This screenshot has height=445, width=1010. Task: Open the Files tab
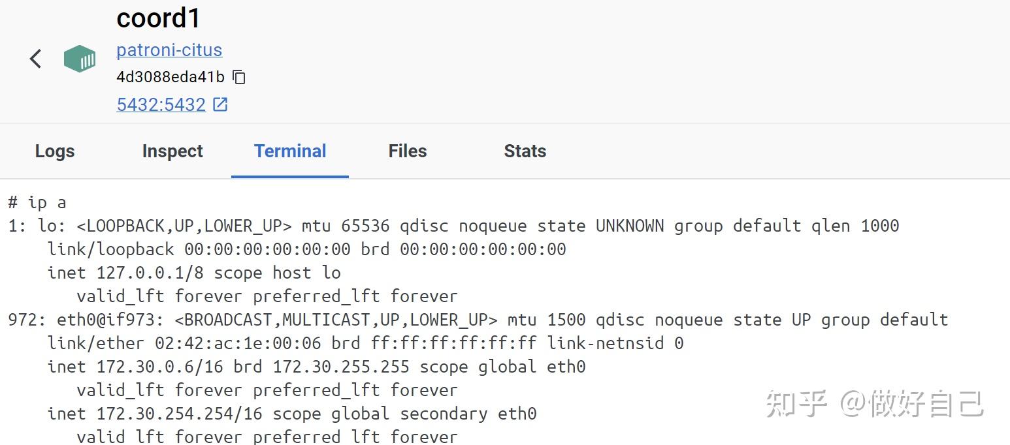(x=407, y=151)
